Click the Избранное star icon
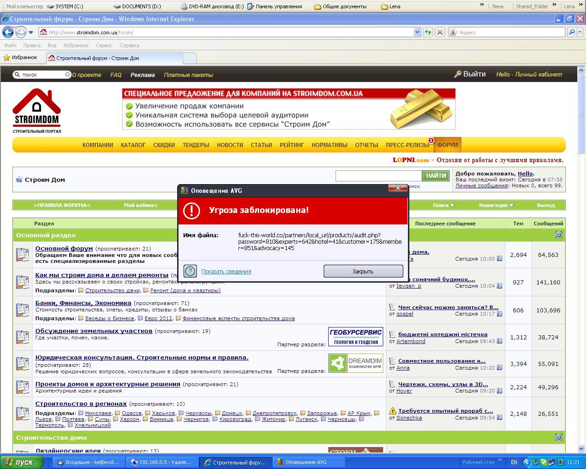 click(x=6, y=58)
